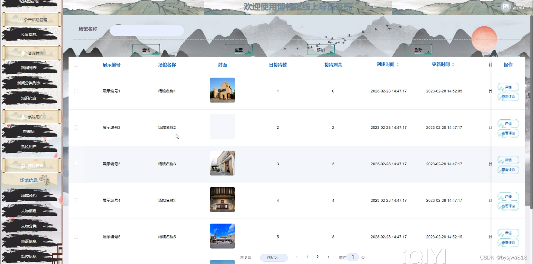Click the 场馆名称 search input field

tap(147, 31)
